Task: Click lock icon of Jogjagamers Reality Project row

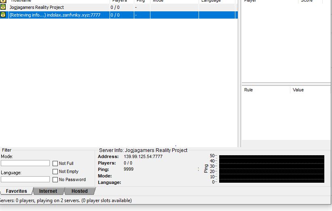Action: tap(3, 7)
